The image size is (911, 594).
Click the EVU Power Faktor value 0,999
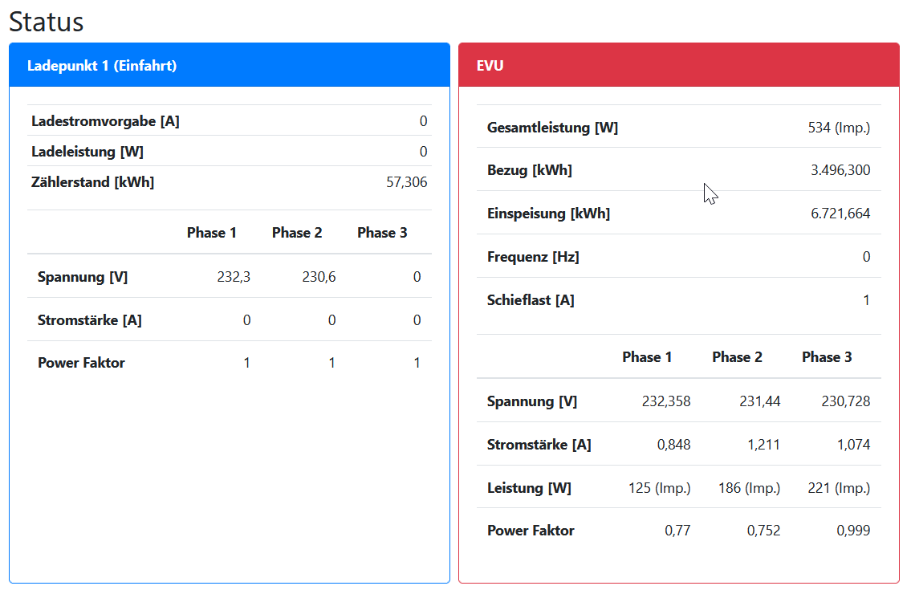click(x=852, y=531)
